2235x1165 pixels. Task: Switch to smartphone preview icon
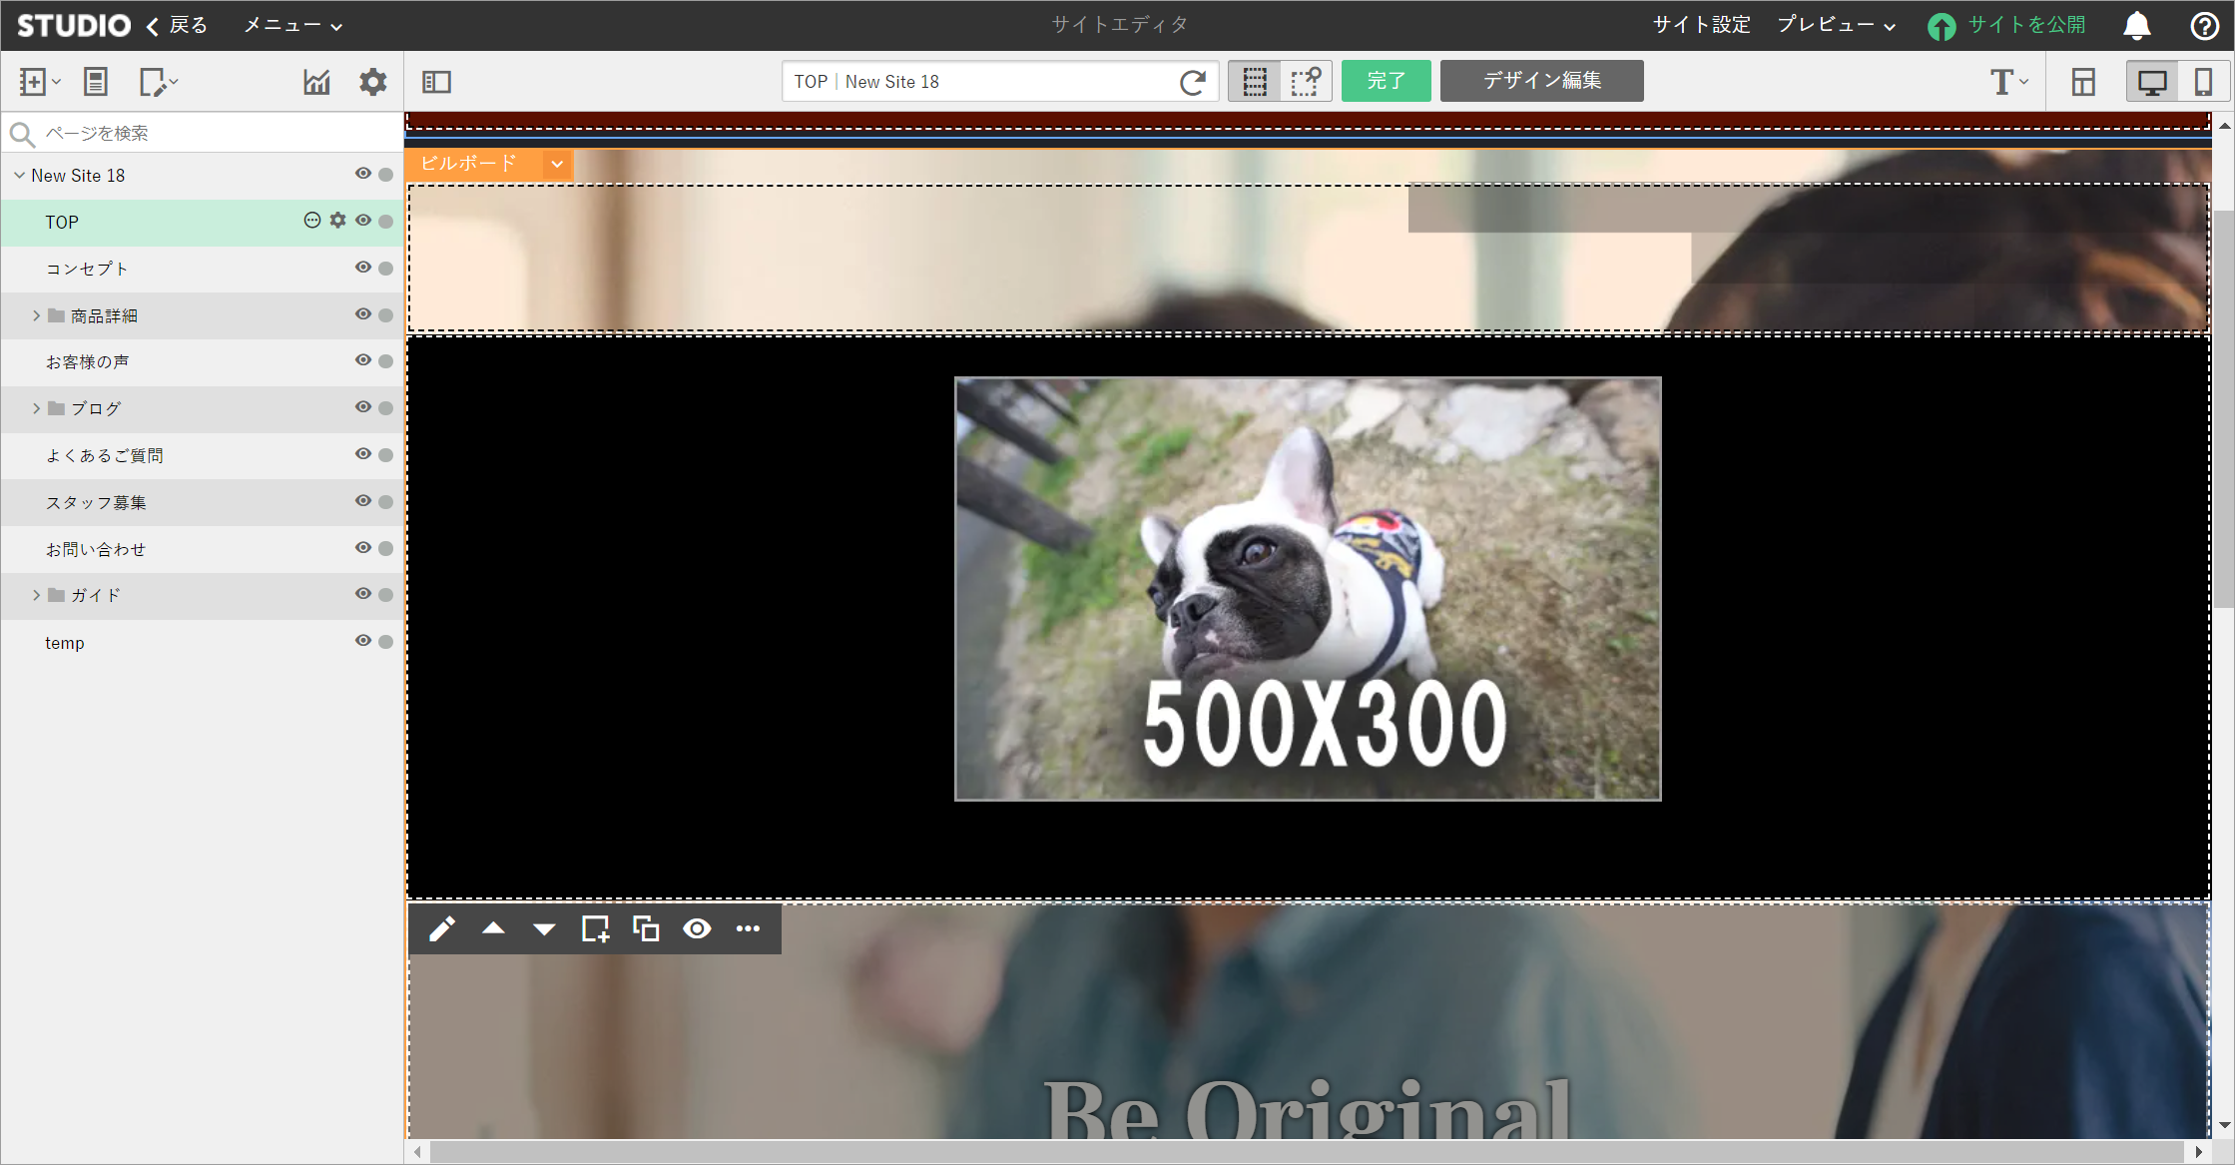pos(2202,82)
